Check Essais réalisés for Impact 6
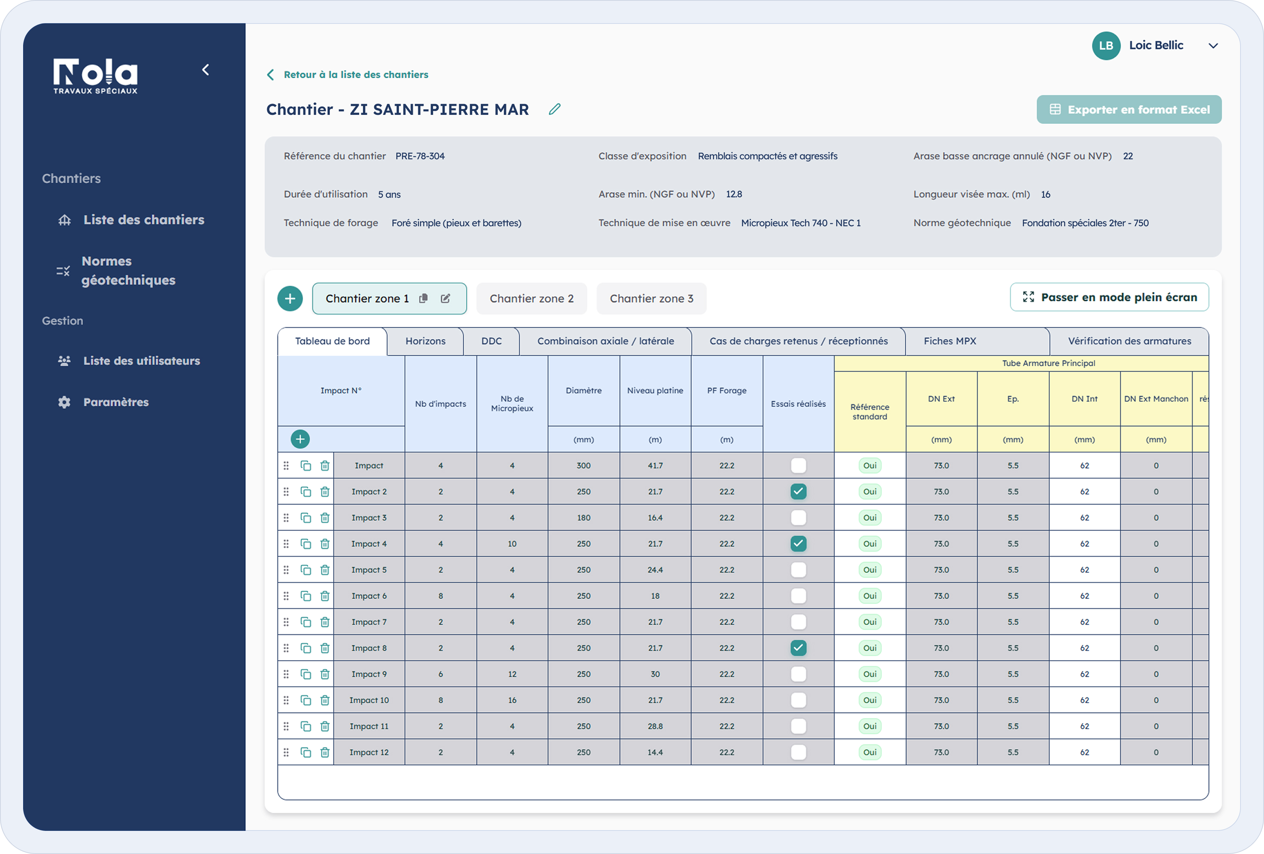1264x854 pixels. (798, 596)
